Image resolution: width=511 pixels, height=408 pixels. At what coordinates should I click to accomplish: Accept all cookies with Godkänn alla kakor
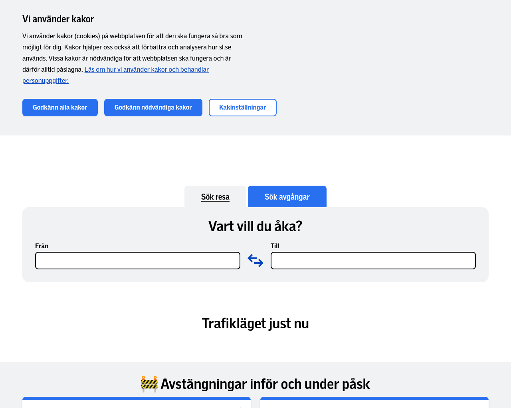[x=60, y=108]
